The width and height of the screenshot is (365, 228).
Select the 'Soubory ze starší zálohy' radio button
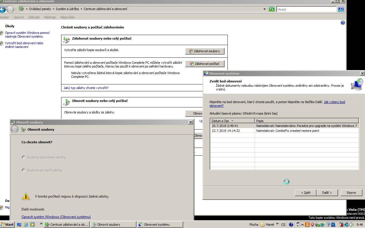24,170
